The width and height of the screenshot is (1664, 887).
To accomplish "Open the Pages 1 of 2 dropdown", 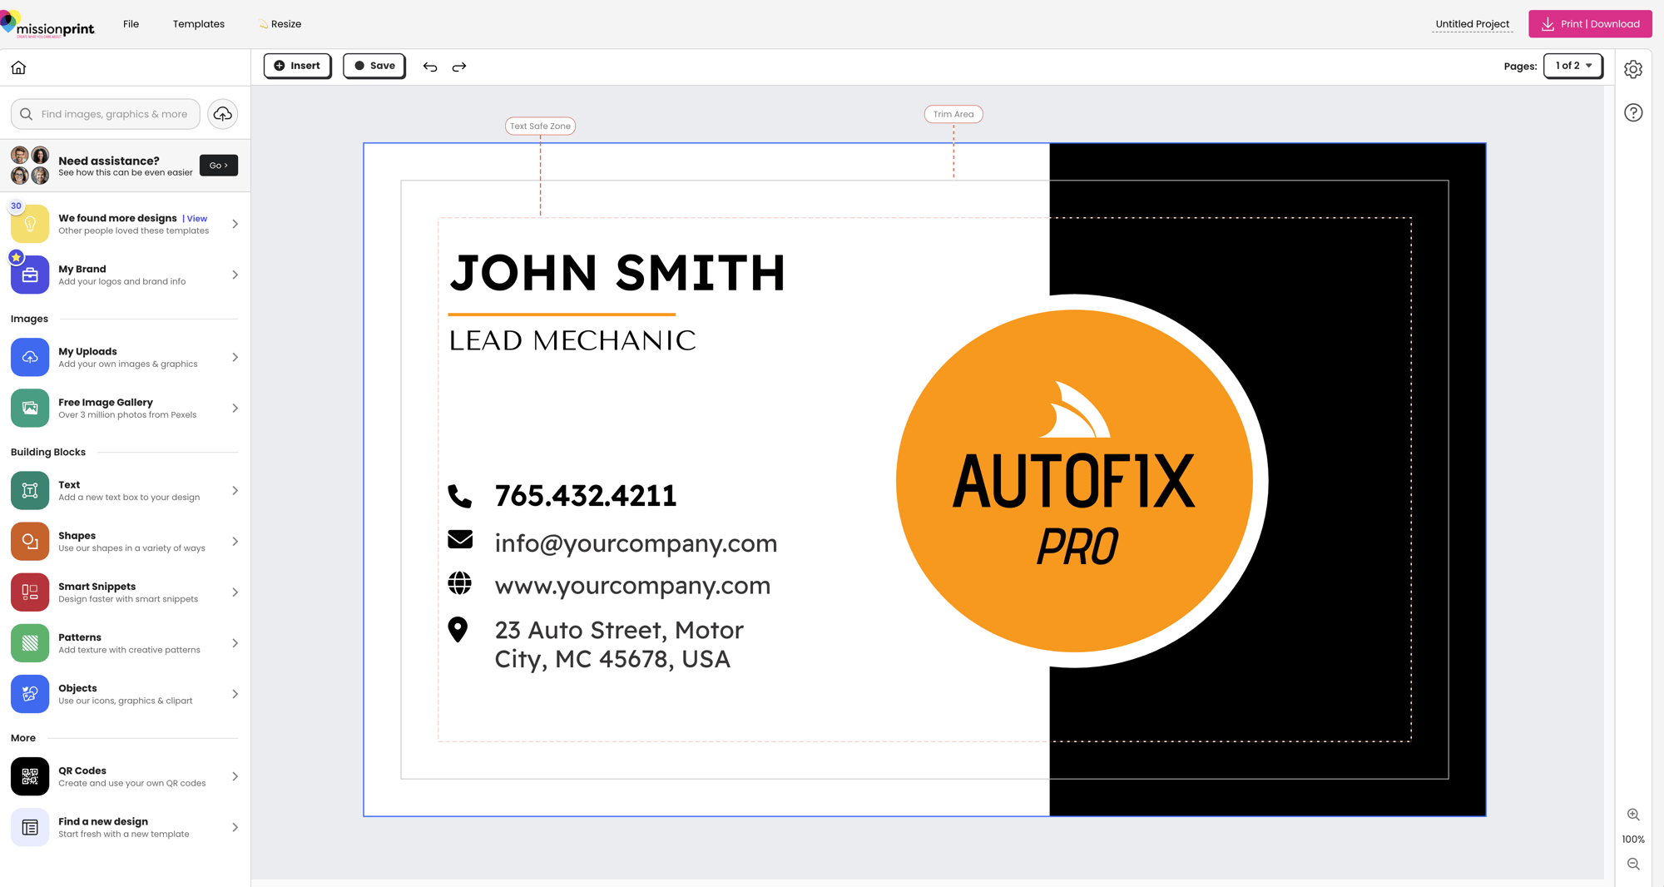I will click(1572, 66).
